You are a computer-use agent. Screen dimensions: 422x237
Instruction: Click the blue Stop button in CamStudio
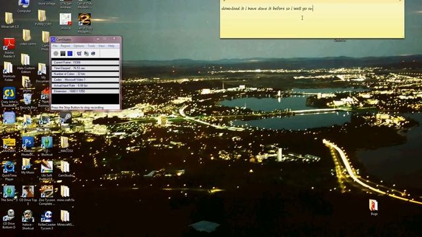pos(70,53)
